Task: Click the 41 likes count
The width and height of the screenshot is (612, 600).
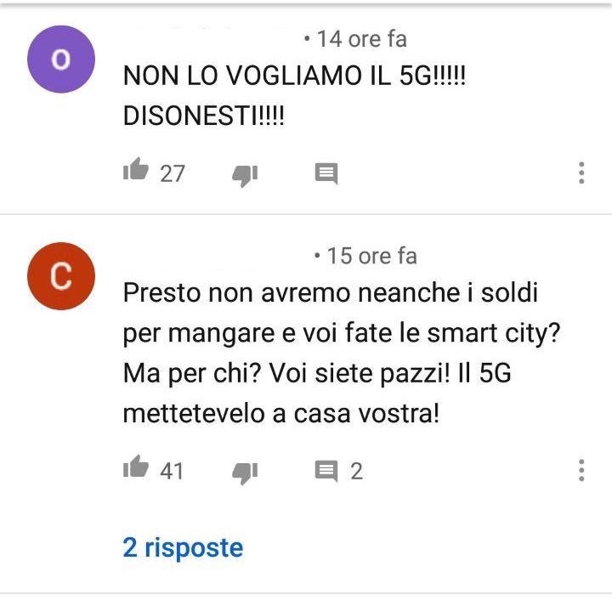Action: pos(172,471)
